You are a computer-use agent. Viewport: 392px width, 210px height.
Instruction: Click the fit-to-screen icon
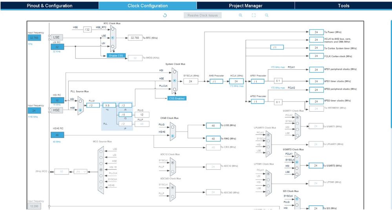[253, 15]
